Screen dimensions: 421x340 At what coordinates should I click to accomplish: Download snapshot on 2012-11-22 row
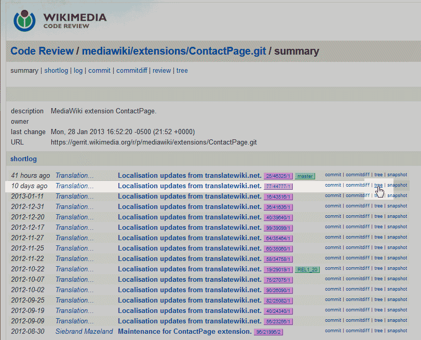point(397,258)
